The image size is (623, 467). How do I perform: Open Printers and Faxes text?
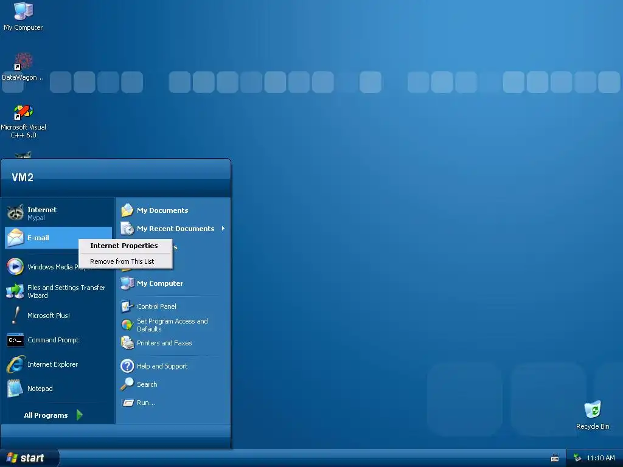pyautogui.click(x=164, y=343)
